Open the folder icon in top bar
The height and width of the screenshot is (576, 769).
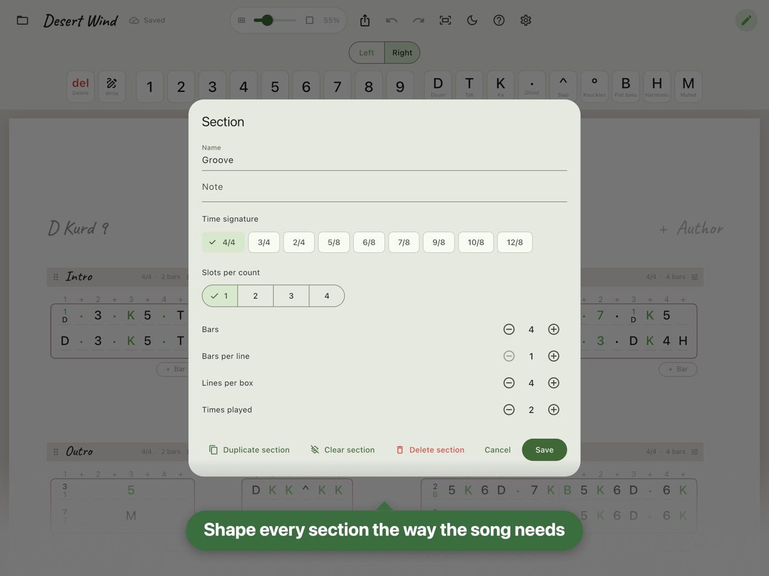(23, 20)
